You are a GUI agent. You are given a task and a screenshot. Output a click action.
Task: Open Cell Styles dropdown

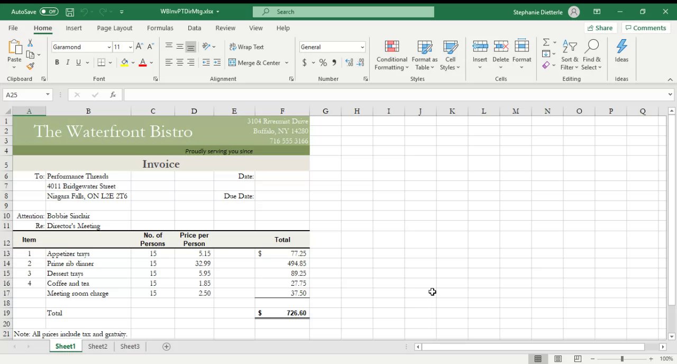click(450, 56)
